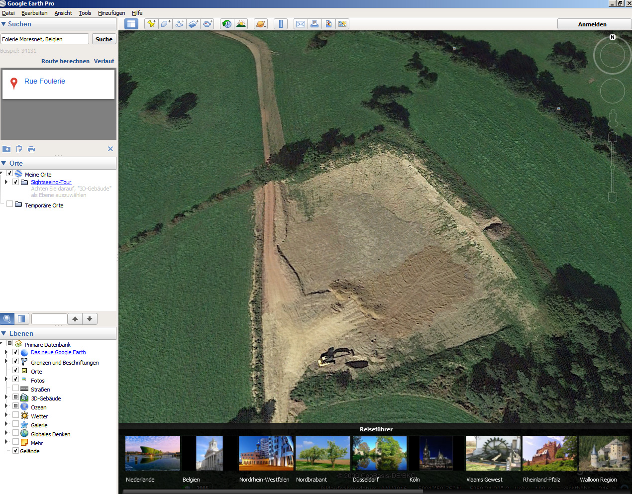The width and height of the screenshot is (632, 494).
Task: Open the Hilfe menu
Action: tap(137, 13)
